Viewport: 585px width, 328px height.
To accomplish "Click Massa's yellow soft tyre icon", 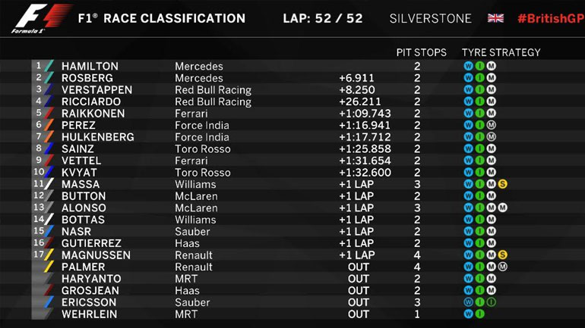I will (x=503, y=184).
